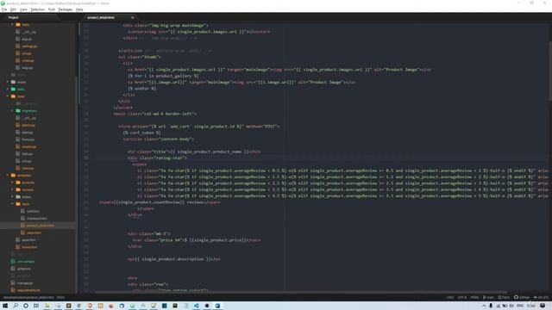Click the Fetch button in status bar
Viewport: 552px width, 310px height.
pos(504,297)
